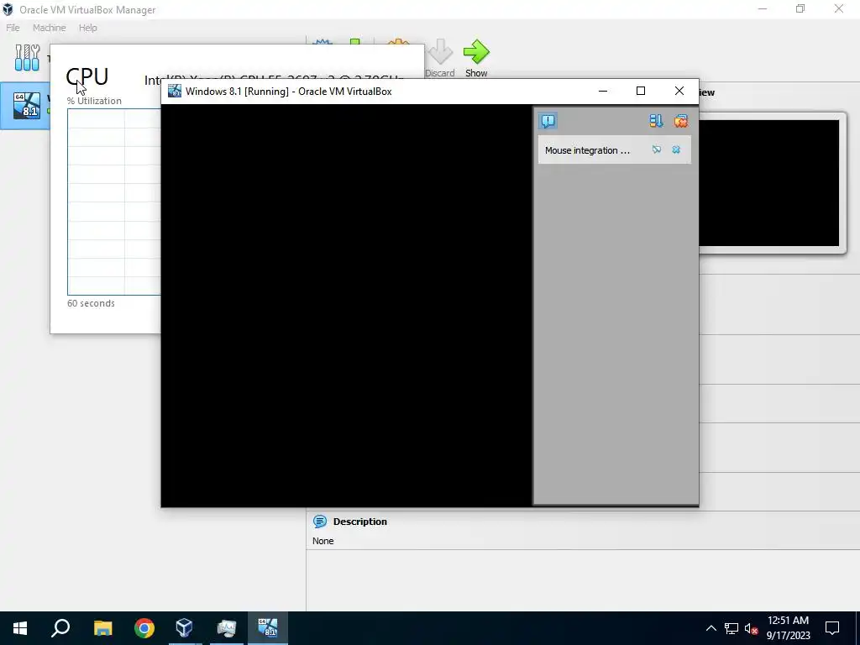Image resolution: width=860 pixels, height=645 pixels.
Task: Click the Windows 8.1 VM window title icon
Action: pyautogui.click(x=175, y=91)
